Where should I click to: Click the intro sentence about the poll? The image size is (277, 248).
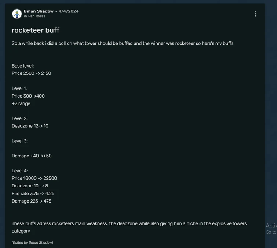[x=123, y=43]
